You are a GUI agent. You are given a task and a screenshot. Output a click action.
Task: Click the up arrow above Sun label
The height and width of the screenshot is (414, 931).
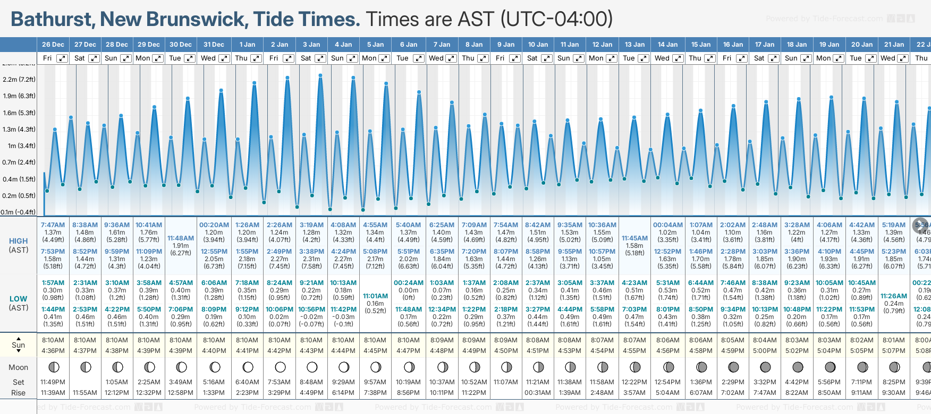click(19, 338)
